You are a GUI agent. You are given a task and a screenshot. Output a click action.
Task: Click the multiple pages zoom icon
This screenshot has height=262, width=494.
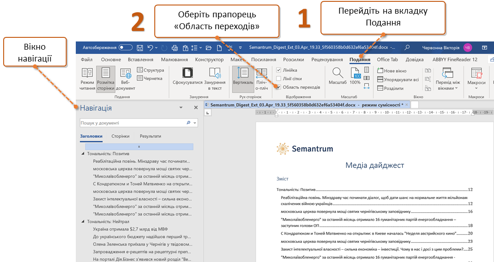click(367, 78)
